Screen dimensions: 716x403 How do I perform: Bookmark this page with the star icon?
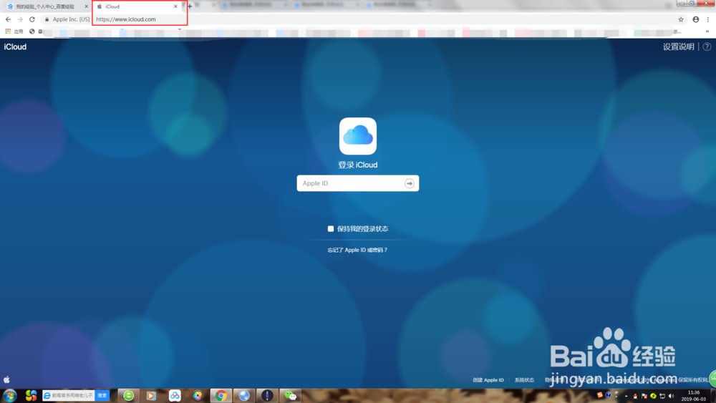click(681, 19)
